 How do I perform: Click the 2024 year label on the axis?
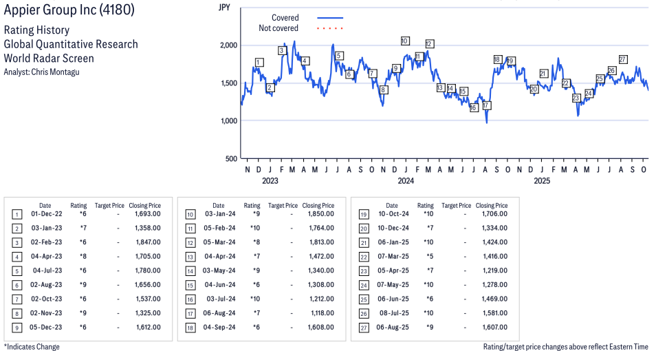[406, 181]
